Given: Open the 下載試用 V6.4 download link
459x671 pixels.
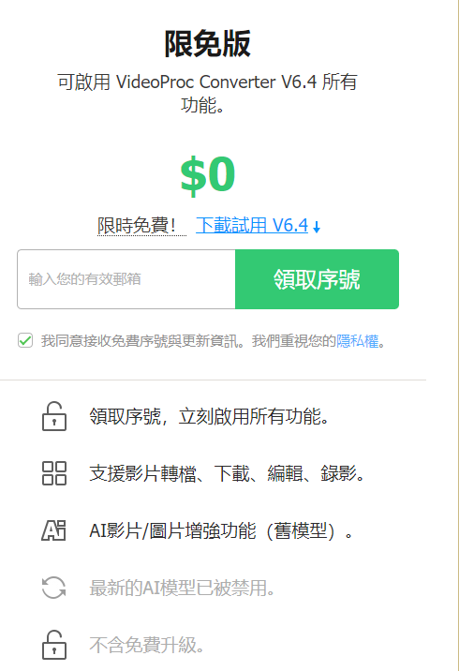Looking at the screenshot, I should 252,225.
